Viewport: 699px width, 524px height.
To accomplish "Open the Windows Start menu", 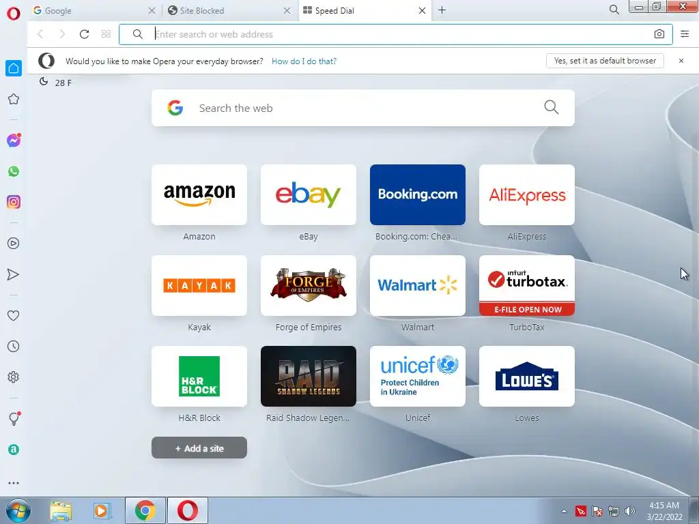I will (18, 510).
